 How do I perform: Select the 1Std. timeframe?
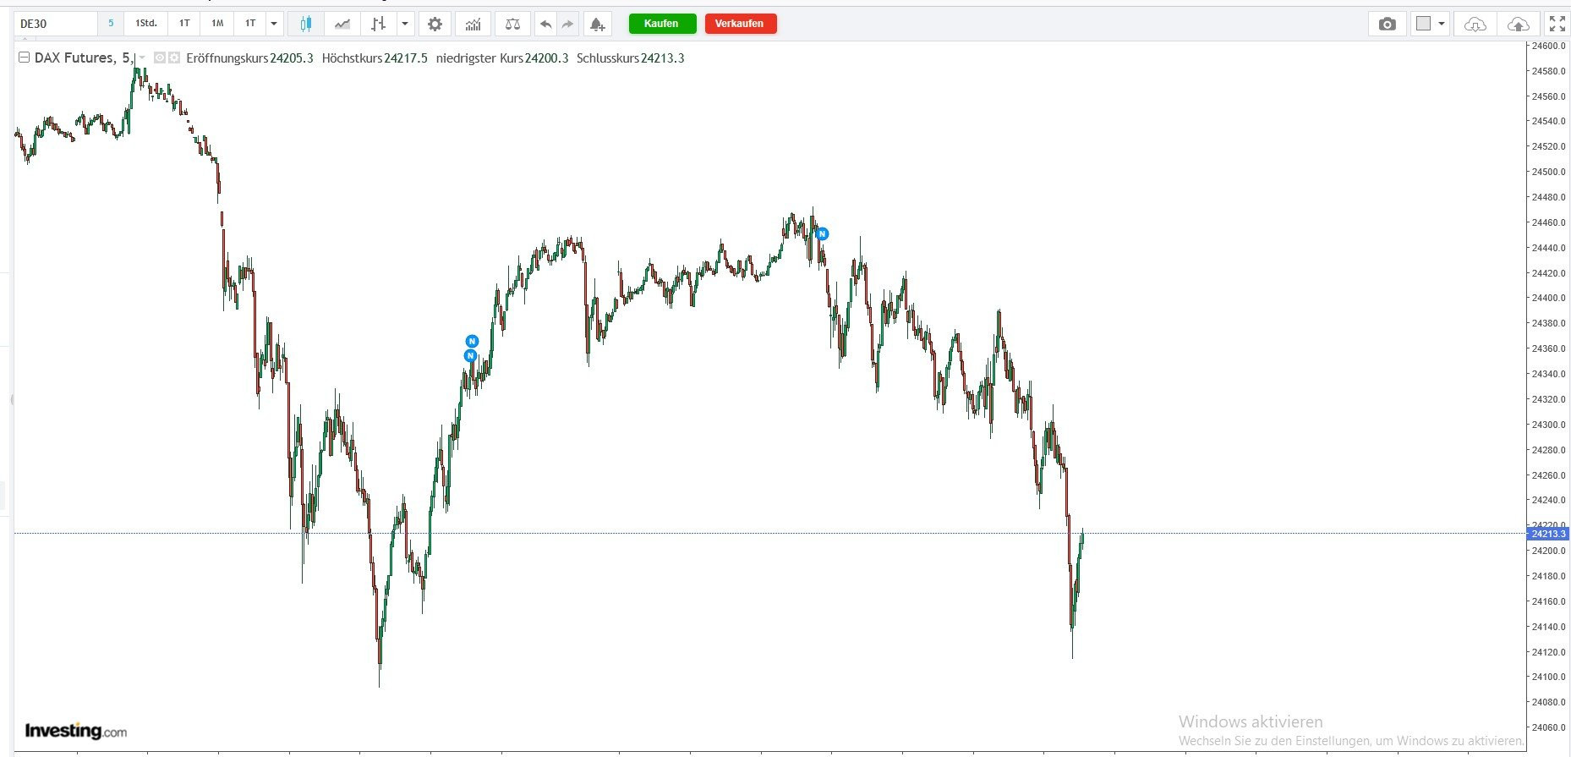146,24
